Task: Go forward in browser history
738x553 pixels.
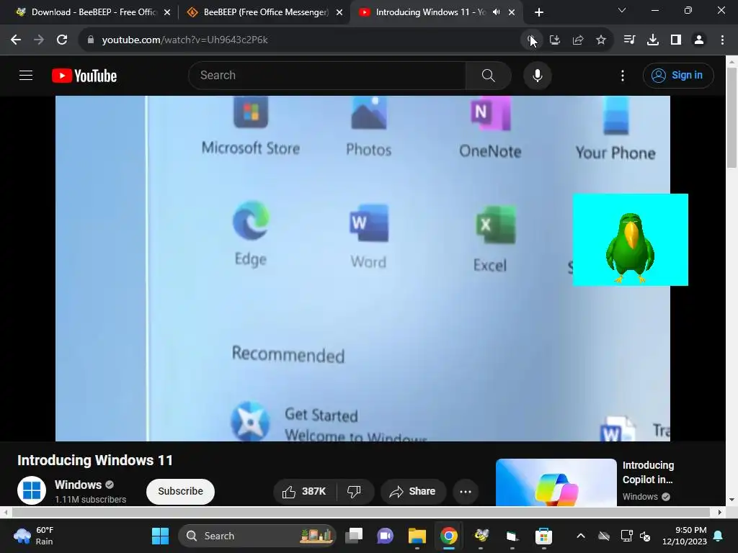Action: coord(39,40)
